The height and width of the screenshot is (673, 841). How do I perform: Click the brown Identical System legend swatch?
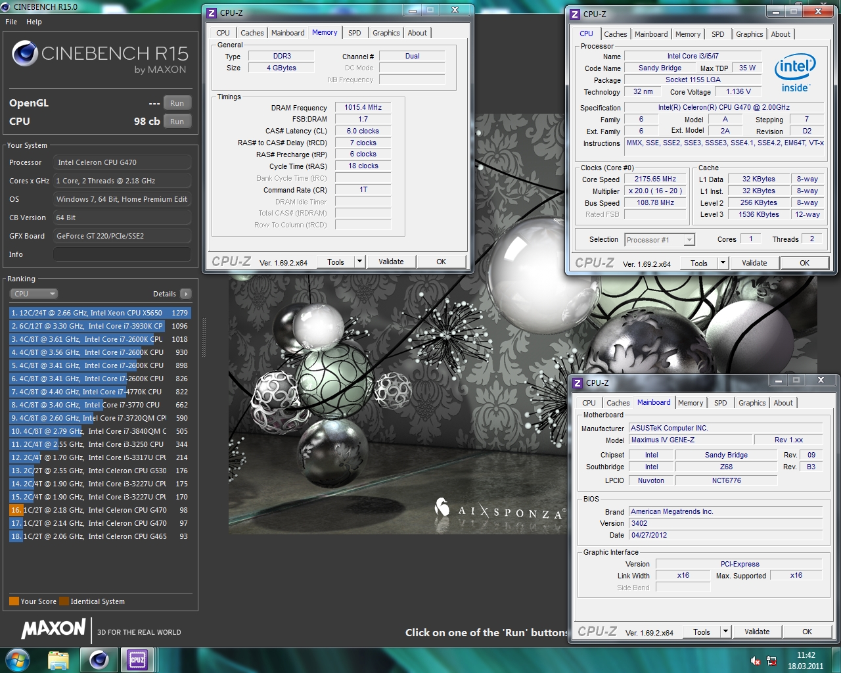click(x=64, y=601)
